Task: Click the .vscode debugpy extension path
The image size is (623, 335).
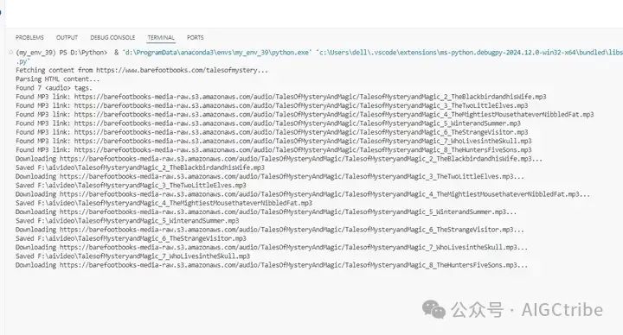Action: 470,53
